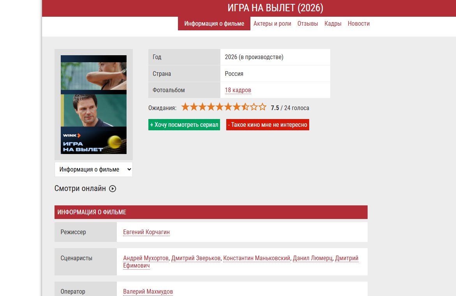Open the Новости tab
The width and height of the screenshot is (456, 296).
pos(359,24)
